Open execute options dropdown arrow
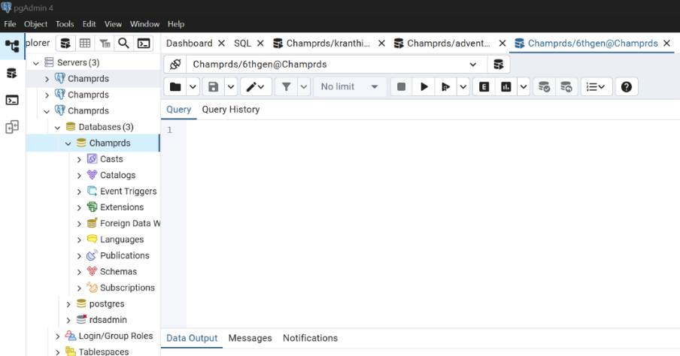 [x=463, y=87]
